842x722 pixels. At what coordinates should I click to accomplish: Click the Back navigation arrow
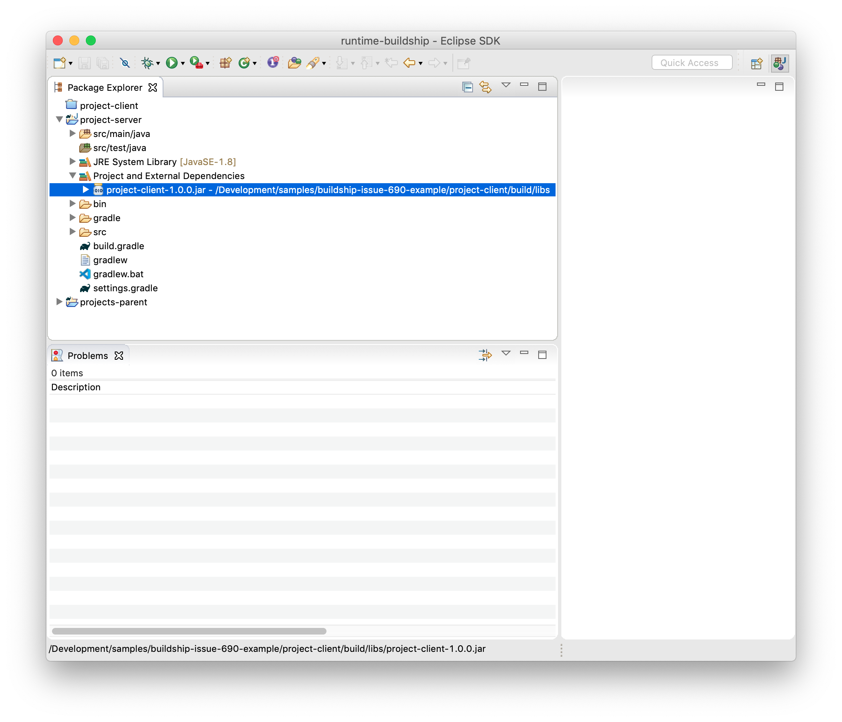410,63
